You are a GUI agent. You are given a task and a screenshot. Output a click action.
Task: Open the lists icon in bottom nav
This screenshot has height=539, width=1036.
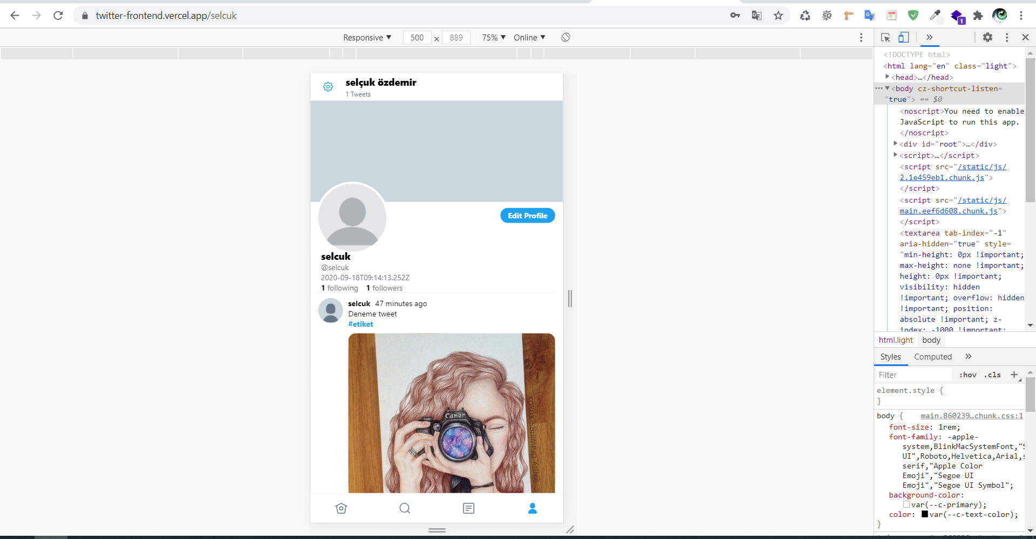(468, 508)
